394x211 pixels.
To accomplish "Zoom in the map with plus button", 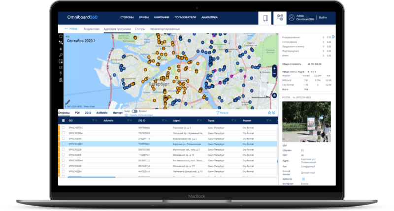I will tap(274, 67).
